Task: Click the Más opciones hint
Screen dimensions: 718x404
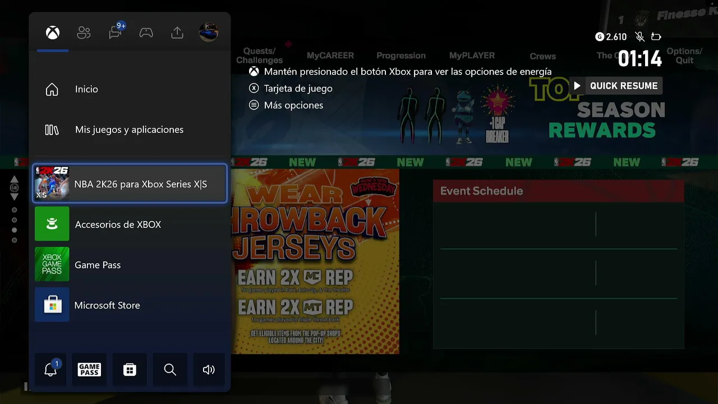Action: [286, 105]
